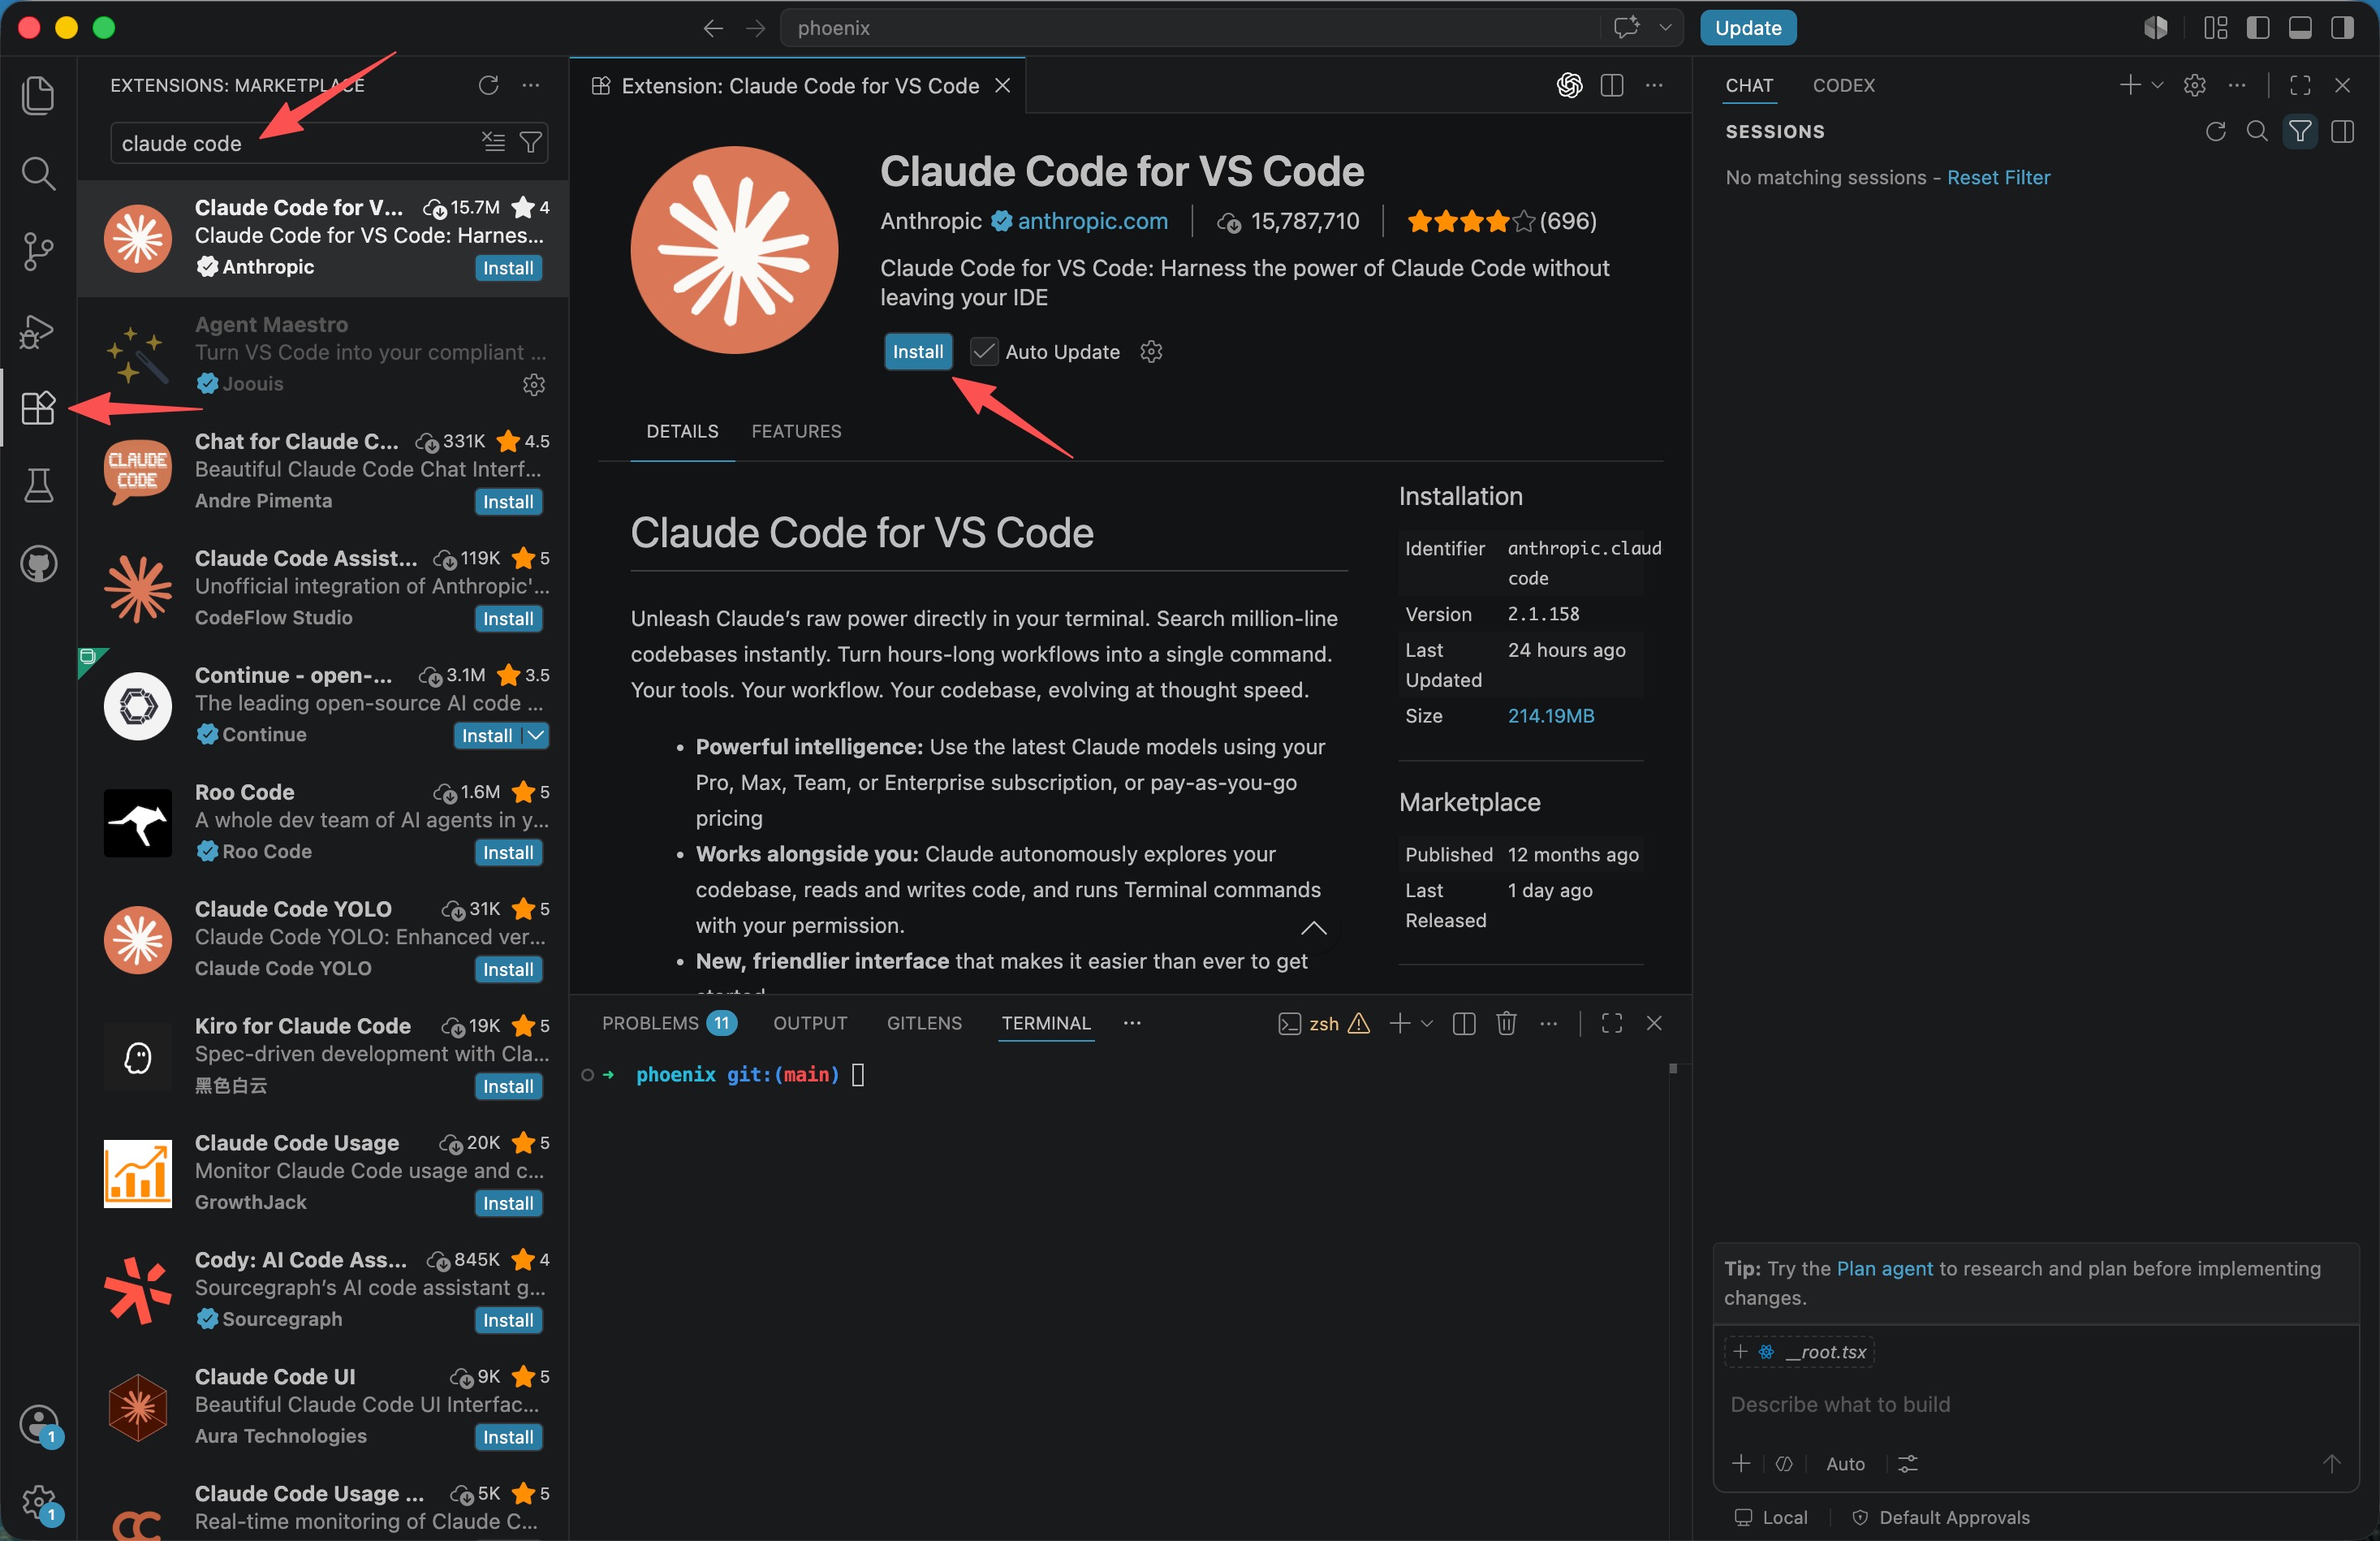This screenshot has width=2380, height=1541.
Task: Open Source Control view
Action: coord(38,251)
